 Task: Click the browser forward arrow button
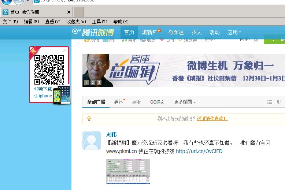(18, 2)
